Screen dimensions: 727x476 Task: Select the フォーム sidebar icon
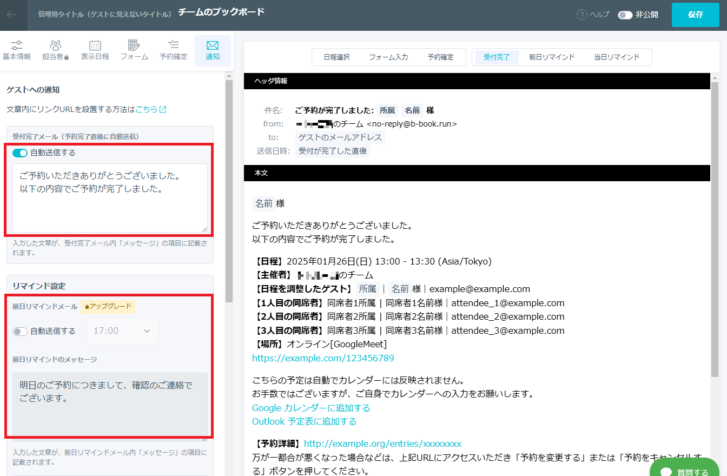(x=134, y=50)
